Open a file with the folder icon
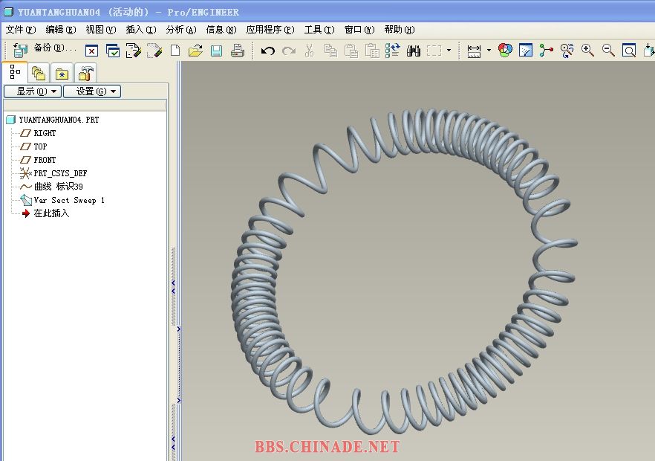 point(195,51)
